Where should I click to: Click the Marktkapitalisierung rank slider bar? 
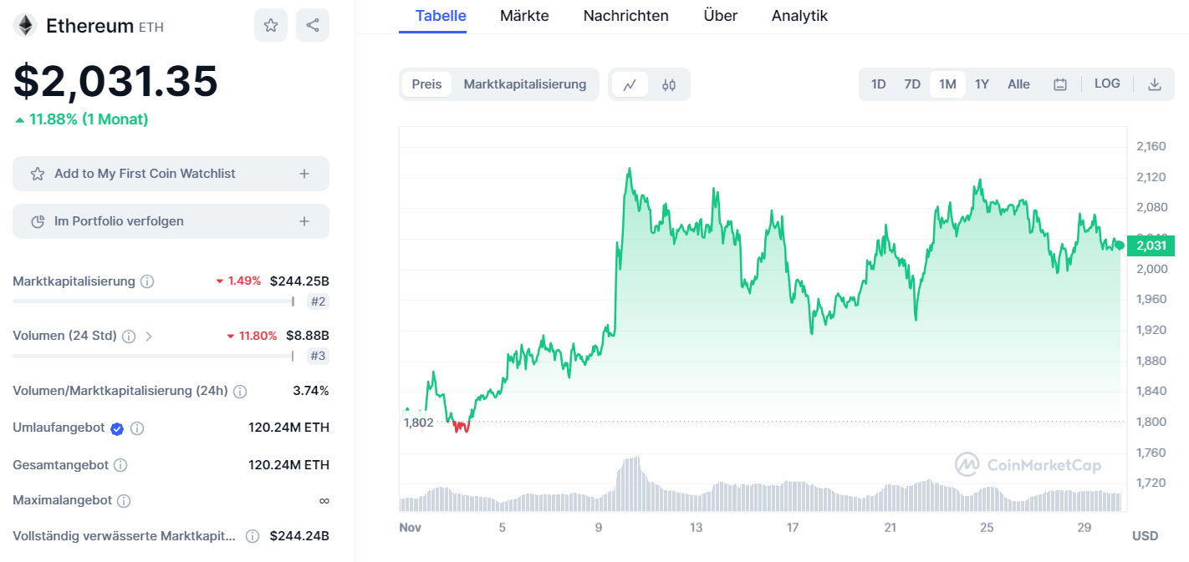coord(154,301)
